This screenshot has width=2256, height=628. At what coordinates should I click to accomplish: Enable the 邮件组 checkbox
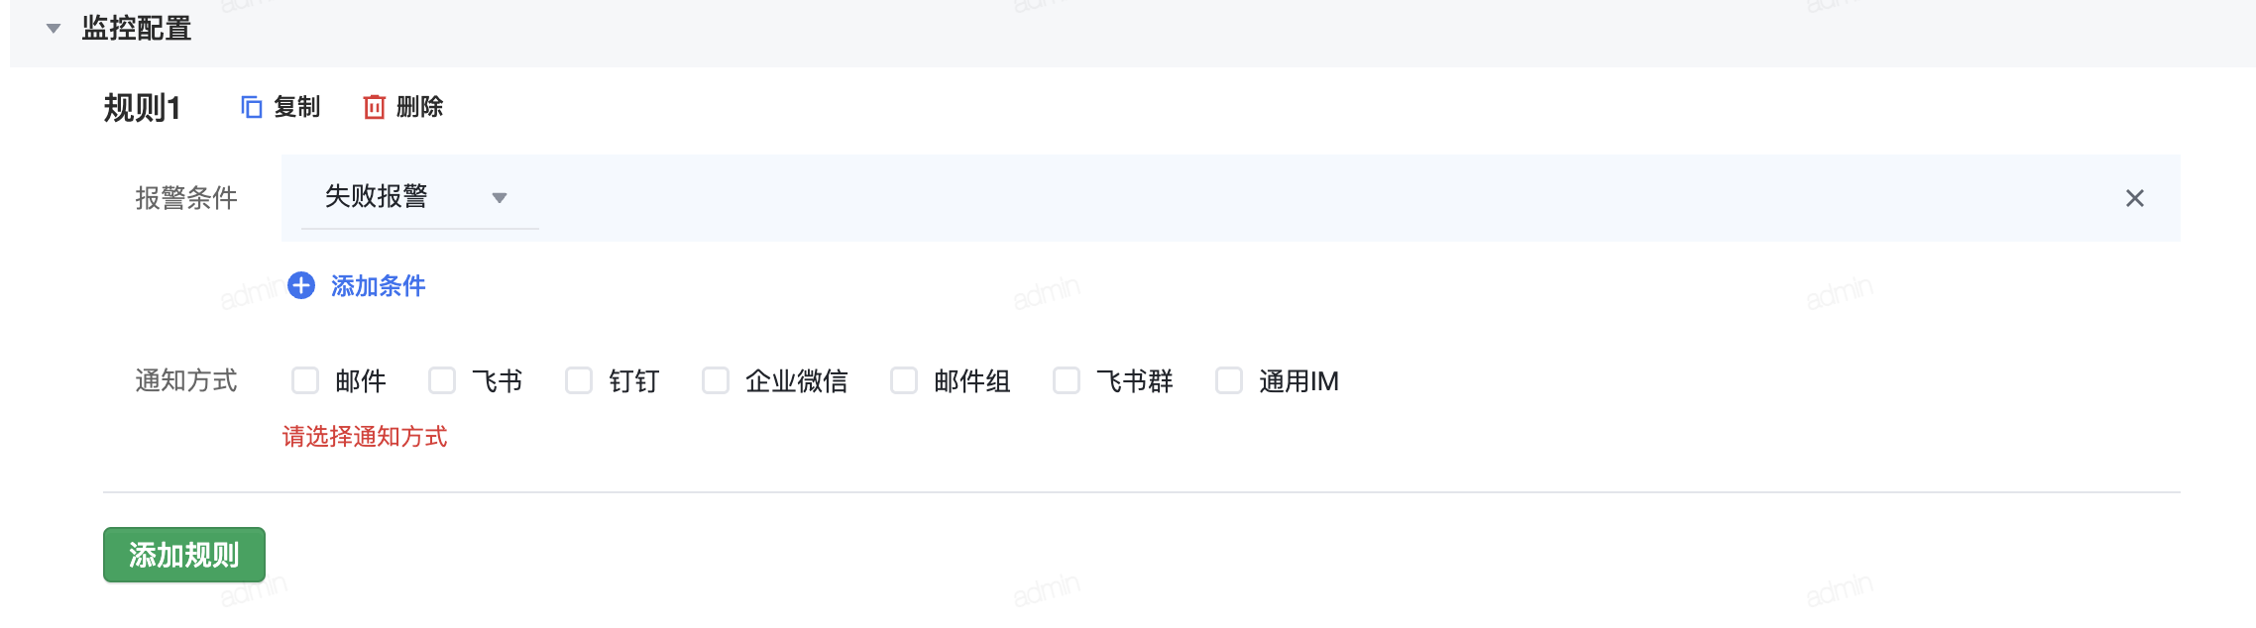904,381
